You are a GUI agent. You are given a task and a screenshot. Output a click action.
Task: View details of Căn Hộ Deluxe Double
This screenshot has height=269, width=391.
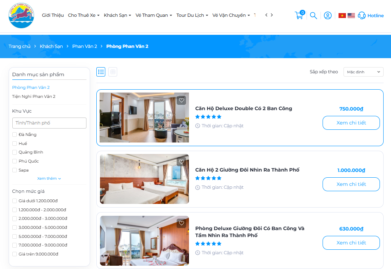(x=351, y=123)
